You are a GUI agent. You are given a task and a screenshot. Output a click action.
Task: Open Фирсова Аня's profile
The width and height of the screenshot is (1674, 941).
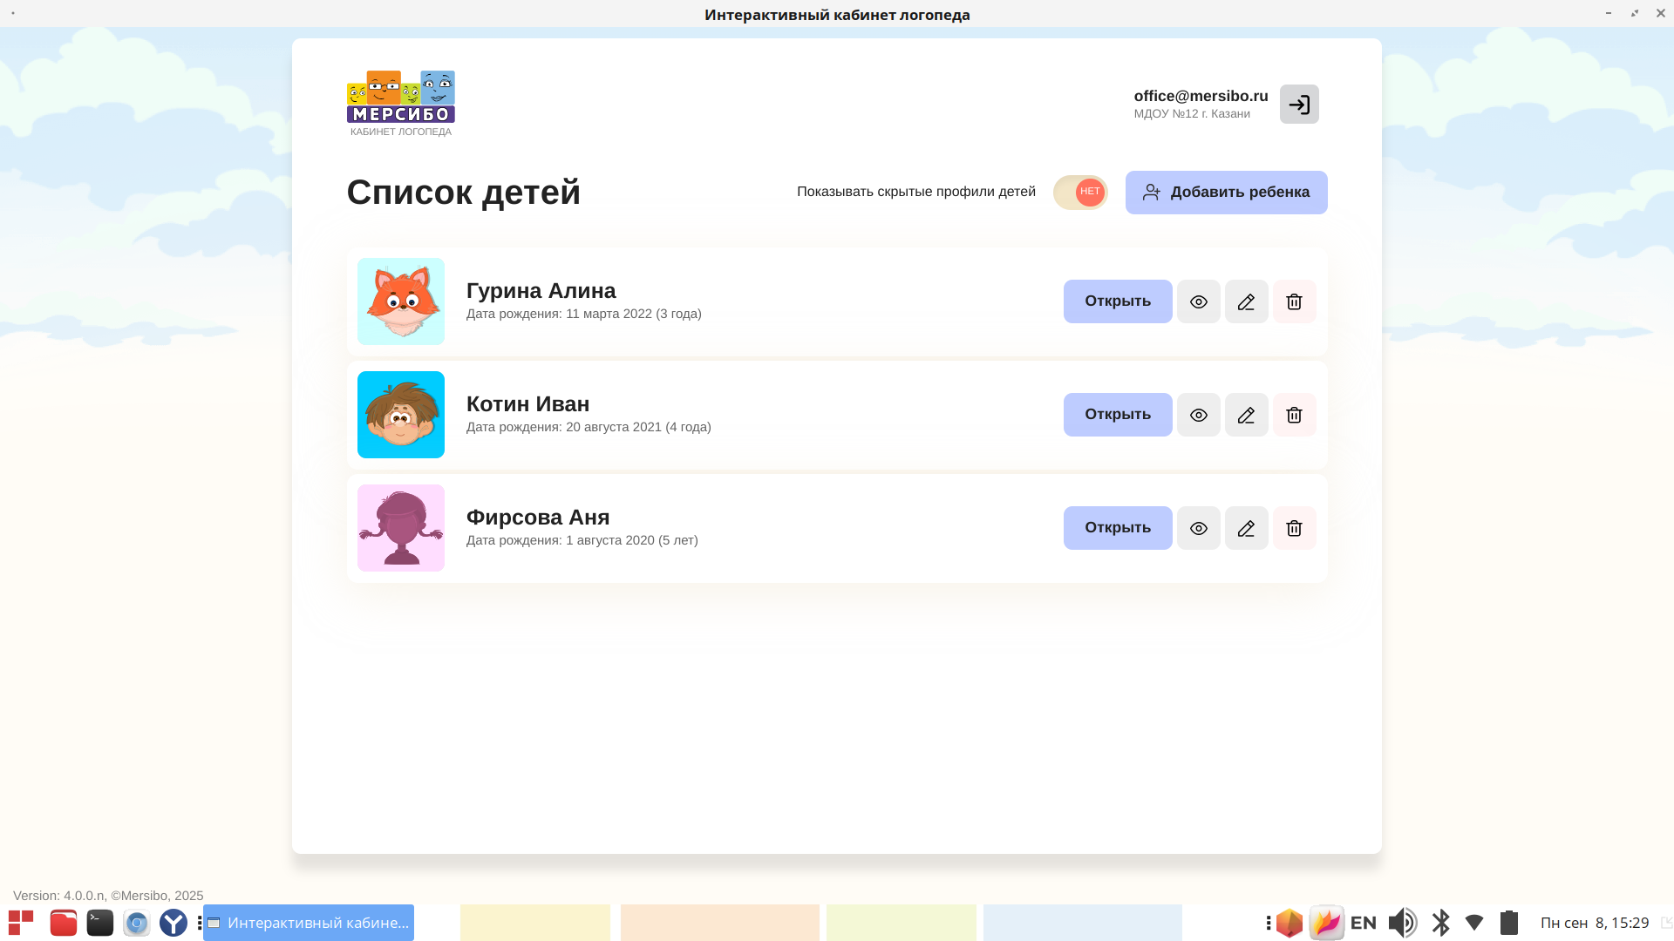[x=1117, y=528]
